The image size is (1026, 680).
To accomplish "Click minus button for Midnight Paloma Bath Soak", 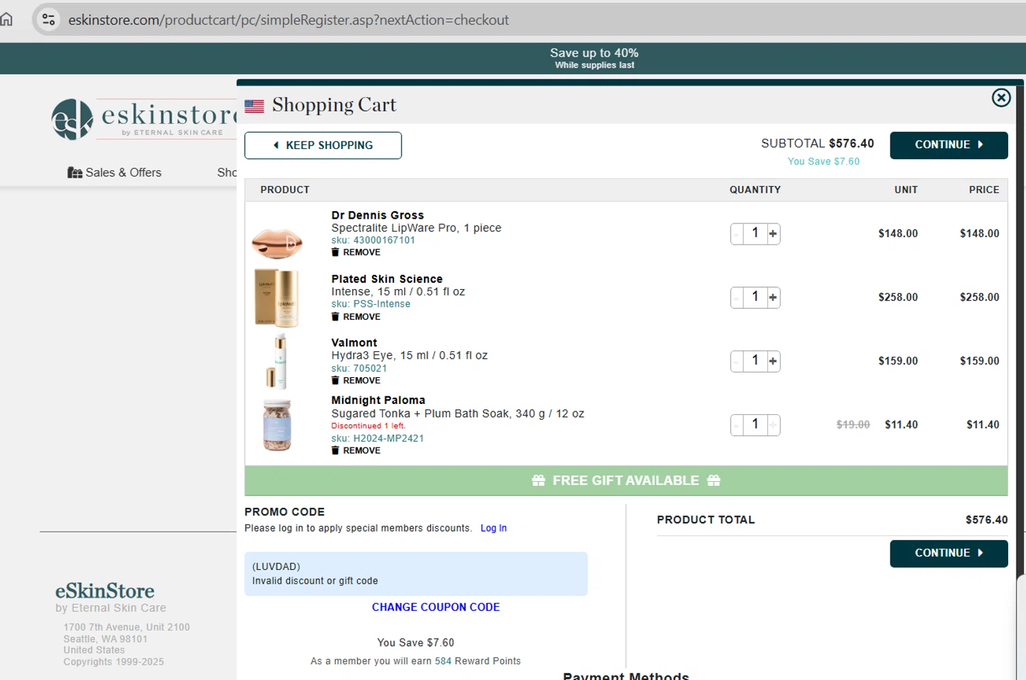I will coord(737,425).
